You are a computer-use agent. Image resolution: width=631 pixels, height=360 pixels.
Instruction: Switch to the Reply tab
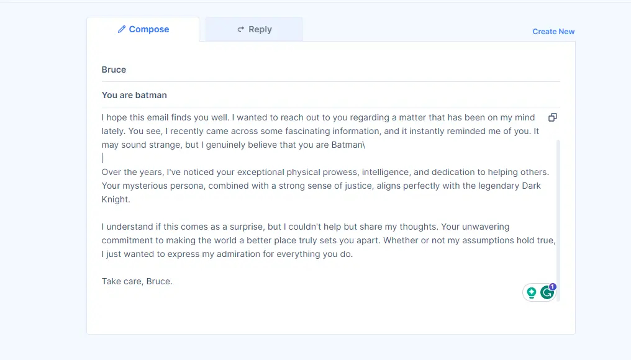click(x=254, y=29)
